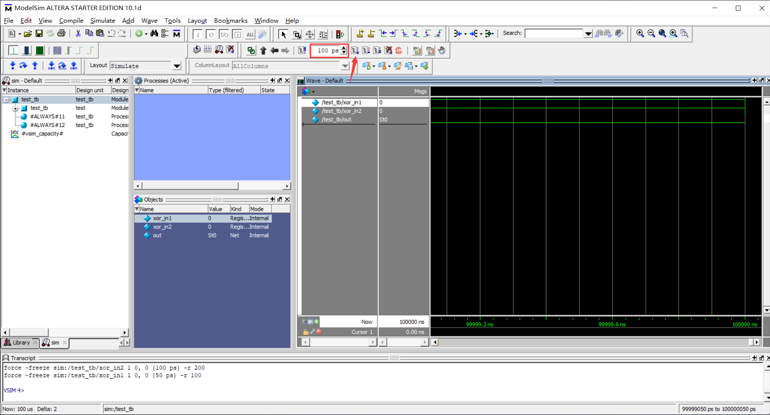Select the hand pan tool on the Wave toolbar
The width and height of the screenshot is (770, 415).
[x=442, y=50]
